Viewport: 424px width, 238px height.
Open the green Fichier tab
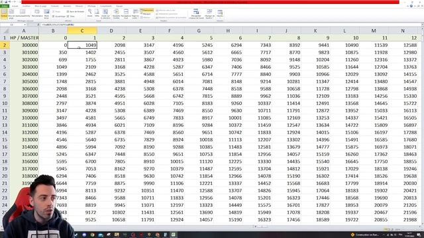pyautogui.click(x=5, y=6)
